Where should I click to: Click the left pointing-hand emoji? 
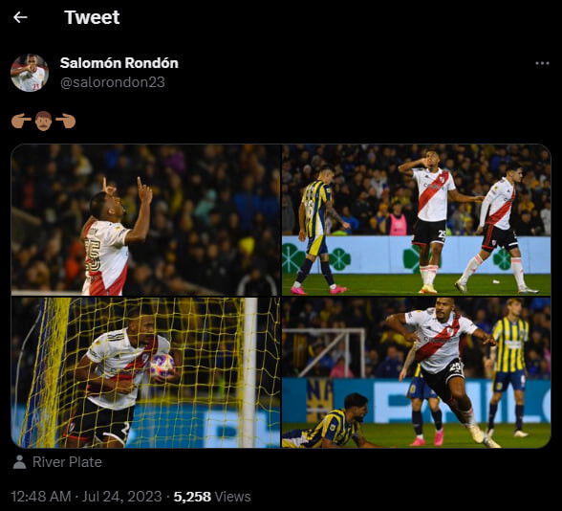click(21, 121)
